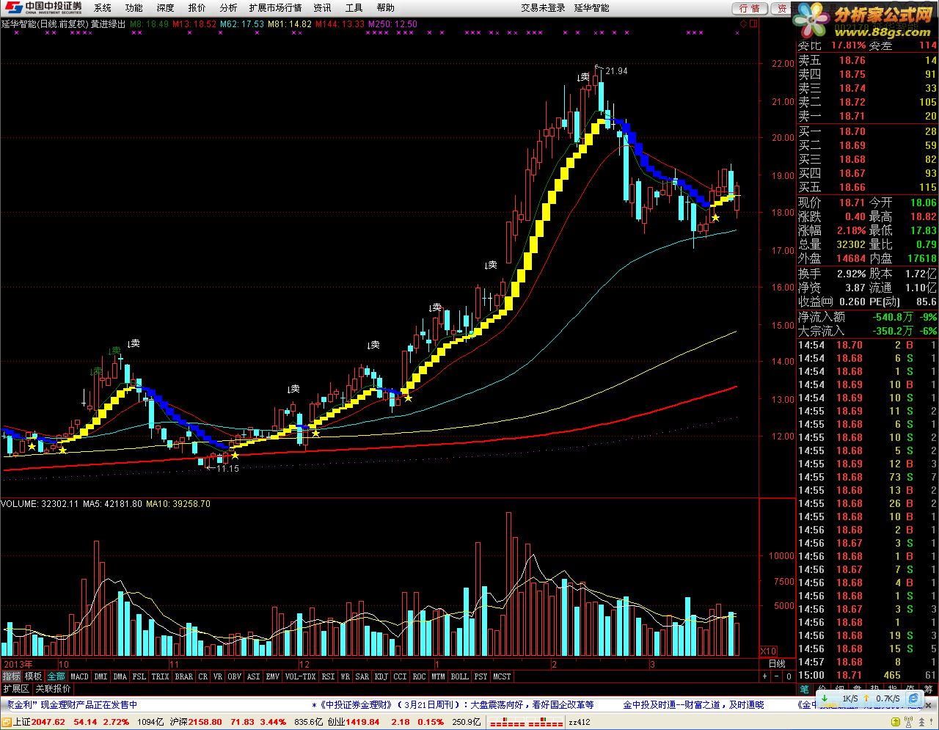Viewport: 939px width, 730px height.
Task: Switch indicator to CCI
Action: [400, 676]
